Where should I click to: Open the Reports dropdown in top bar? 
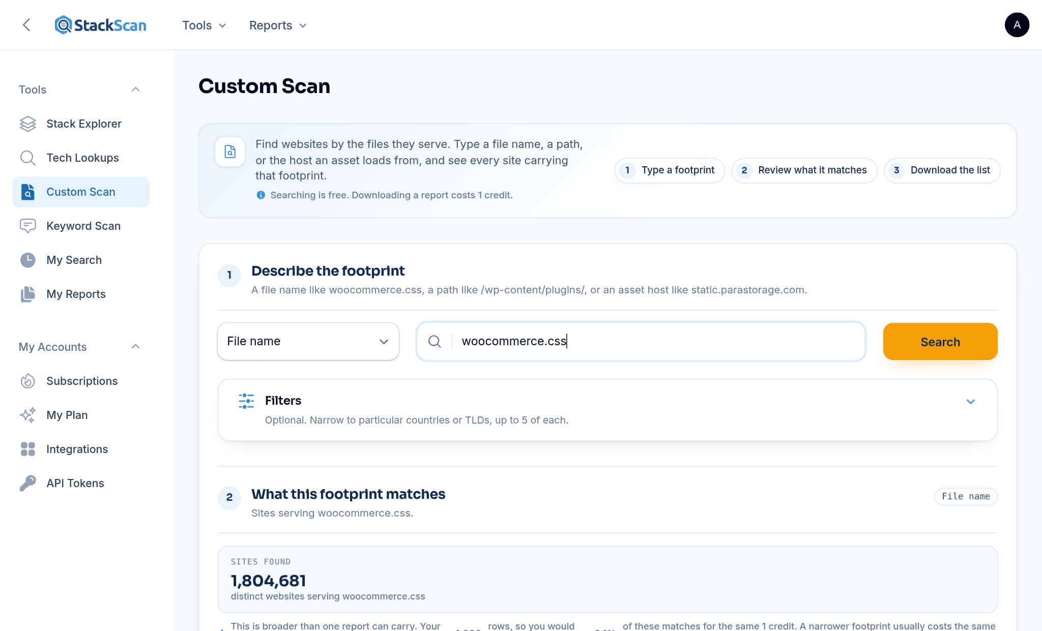point(278,25)
